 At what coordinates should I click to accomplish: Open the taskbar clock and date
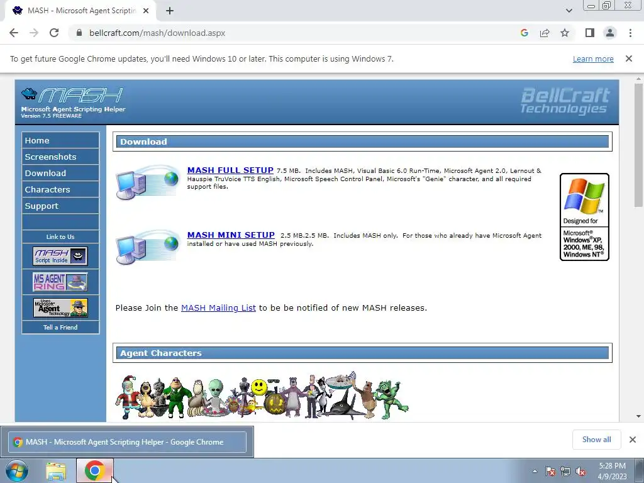pyautogui.click(x=612, y=471)
